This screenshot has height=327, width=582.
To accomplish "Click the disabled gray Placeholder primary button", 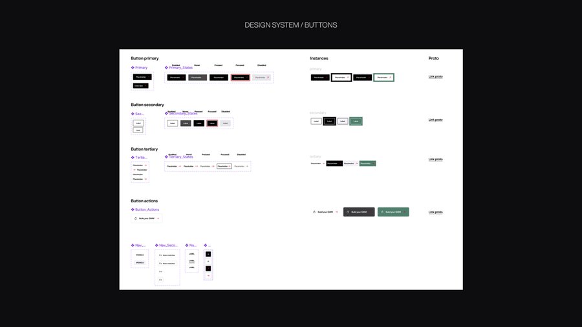I will [x=261, y=78].
